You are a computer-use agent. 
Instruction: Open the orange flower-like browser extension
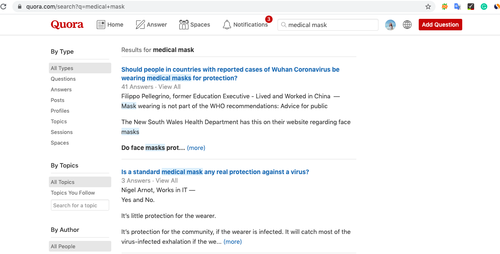point(444,7)
